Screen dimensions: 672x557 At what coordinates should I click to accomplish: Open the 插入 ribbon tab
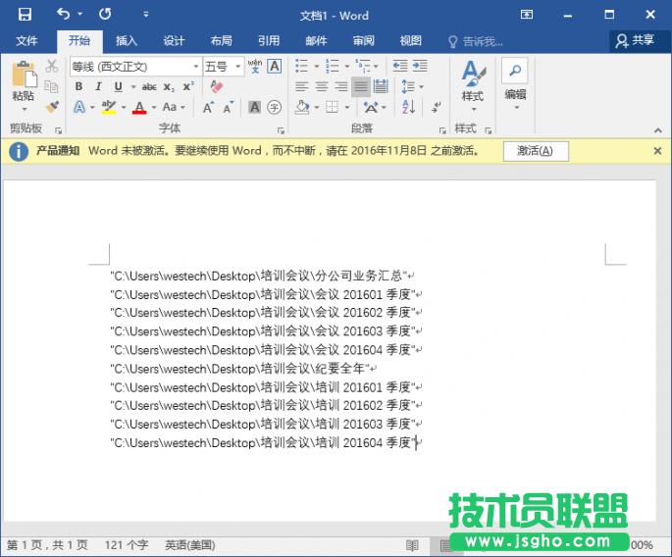127,41
